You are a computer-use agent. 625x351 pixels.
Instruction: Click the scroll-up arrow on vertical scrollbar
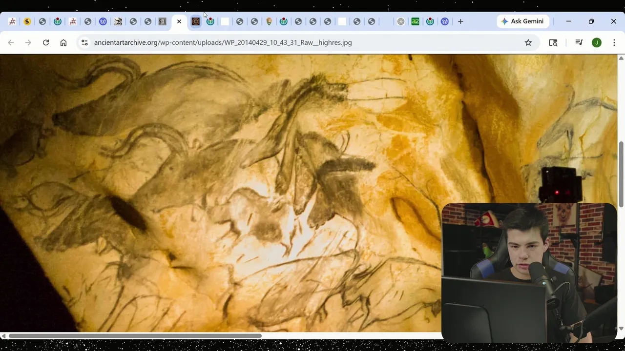click(621, 58)
